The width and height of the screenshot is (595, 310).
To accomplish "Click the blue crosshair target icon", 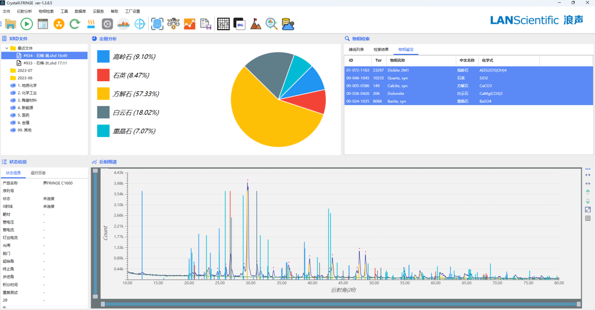I will point(140,24).
